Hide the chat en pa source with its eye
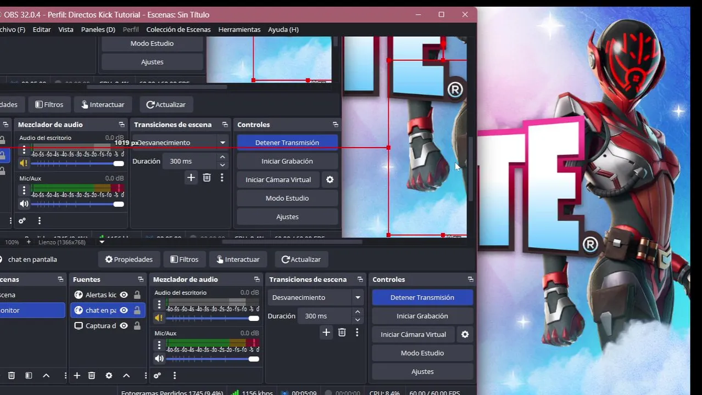702x395 pixels. coord(124,310)
